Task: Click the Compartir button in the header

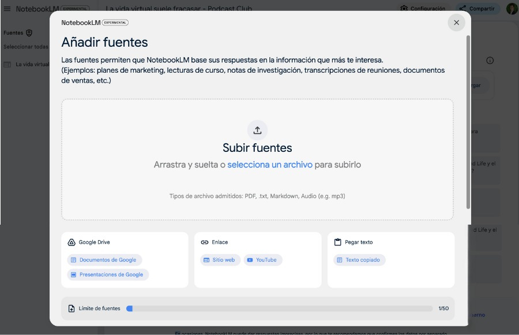Action: pyautogui.click(x=477, y=8)
